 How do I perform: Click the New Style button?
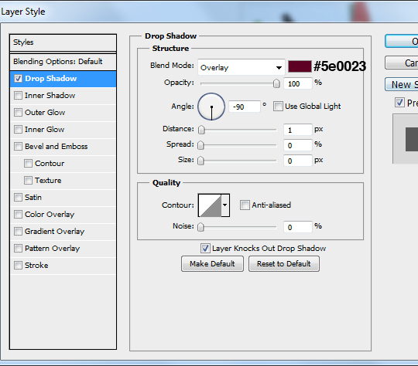402,84
